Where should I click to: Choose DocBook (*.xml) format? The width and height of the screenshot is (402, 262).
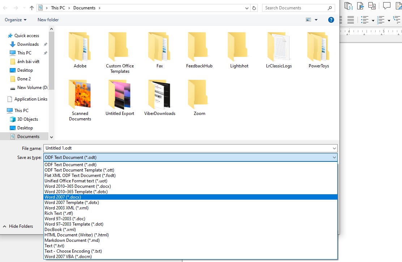tap(191, 230)
